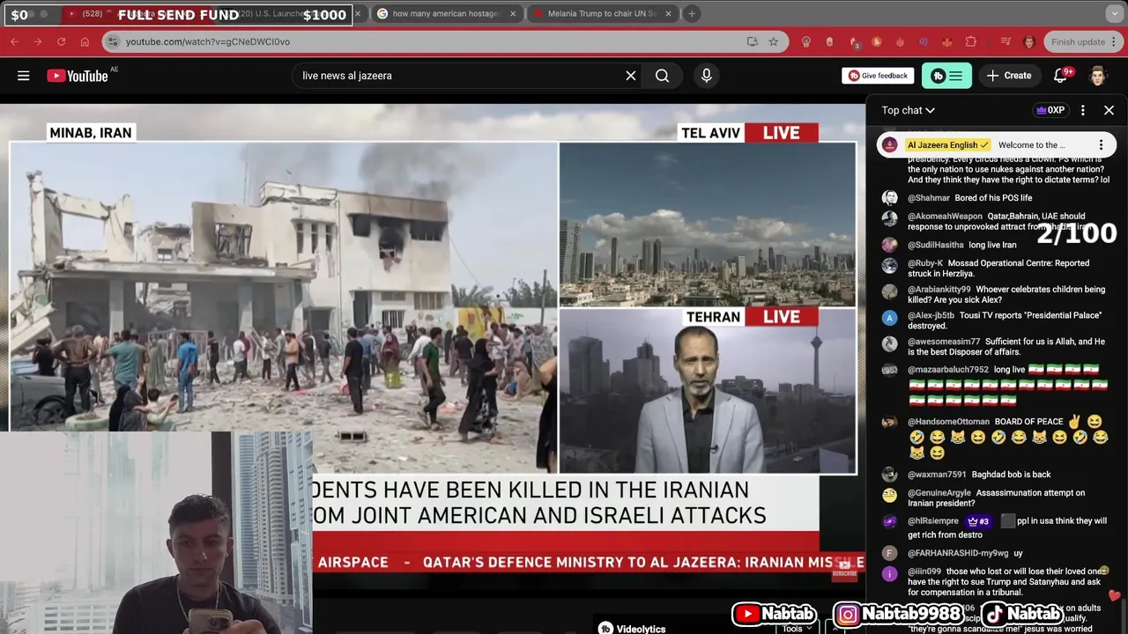This screenshot has height=634, width=1128.
Task: Click username @GenuineArgyle in chat
Action: click(939, 493)
